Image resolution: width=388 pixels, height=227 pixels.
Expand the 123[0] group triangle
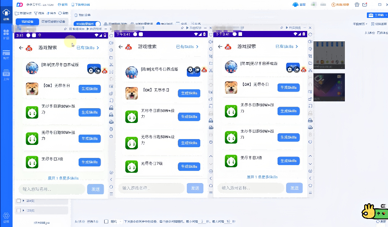[23, 210]
